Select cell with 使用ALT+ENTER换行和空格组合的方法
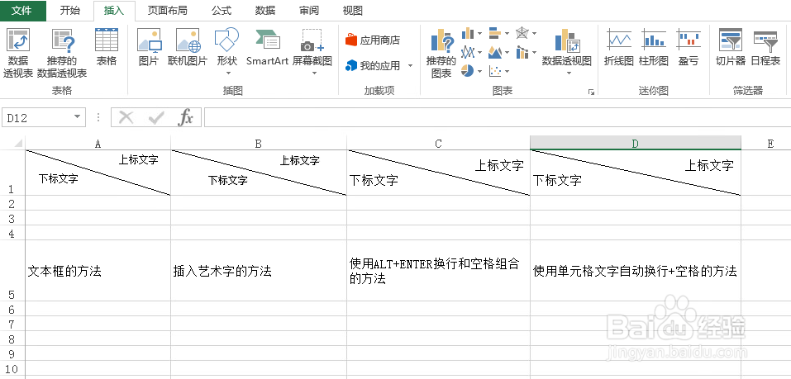Image resolution: width=791 pixels, height=379 pixels. [438, 271]
